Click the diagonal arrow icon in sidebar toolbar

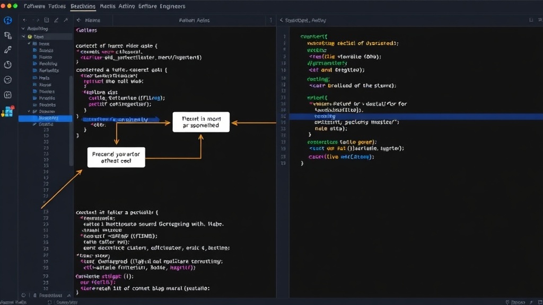[66, 21]
